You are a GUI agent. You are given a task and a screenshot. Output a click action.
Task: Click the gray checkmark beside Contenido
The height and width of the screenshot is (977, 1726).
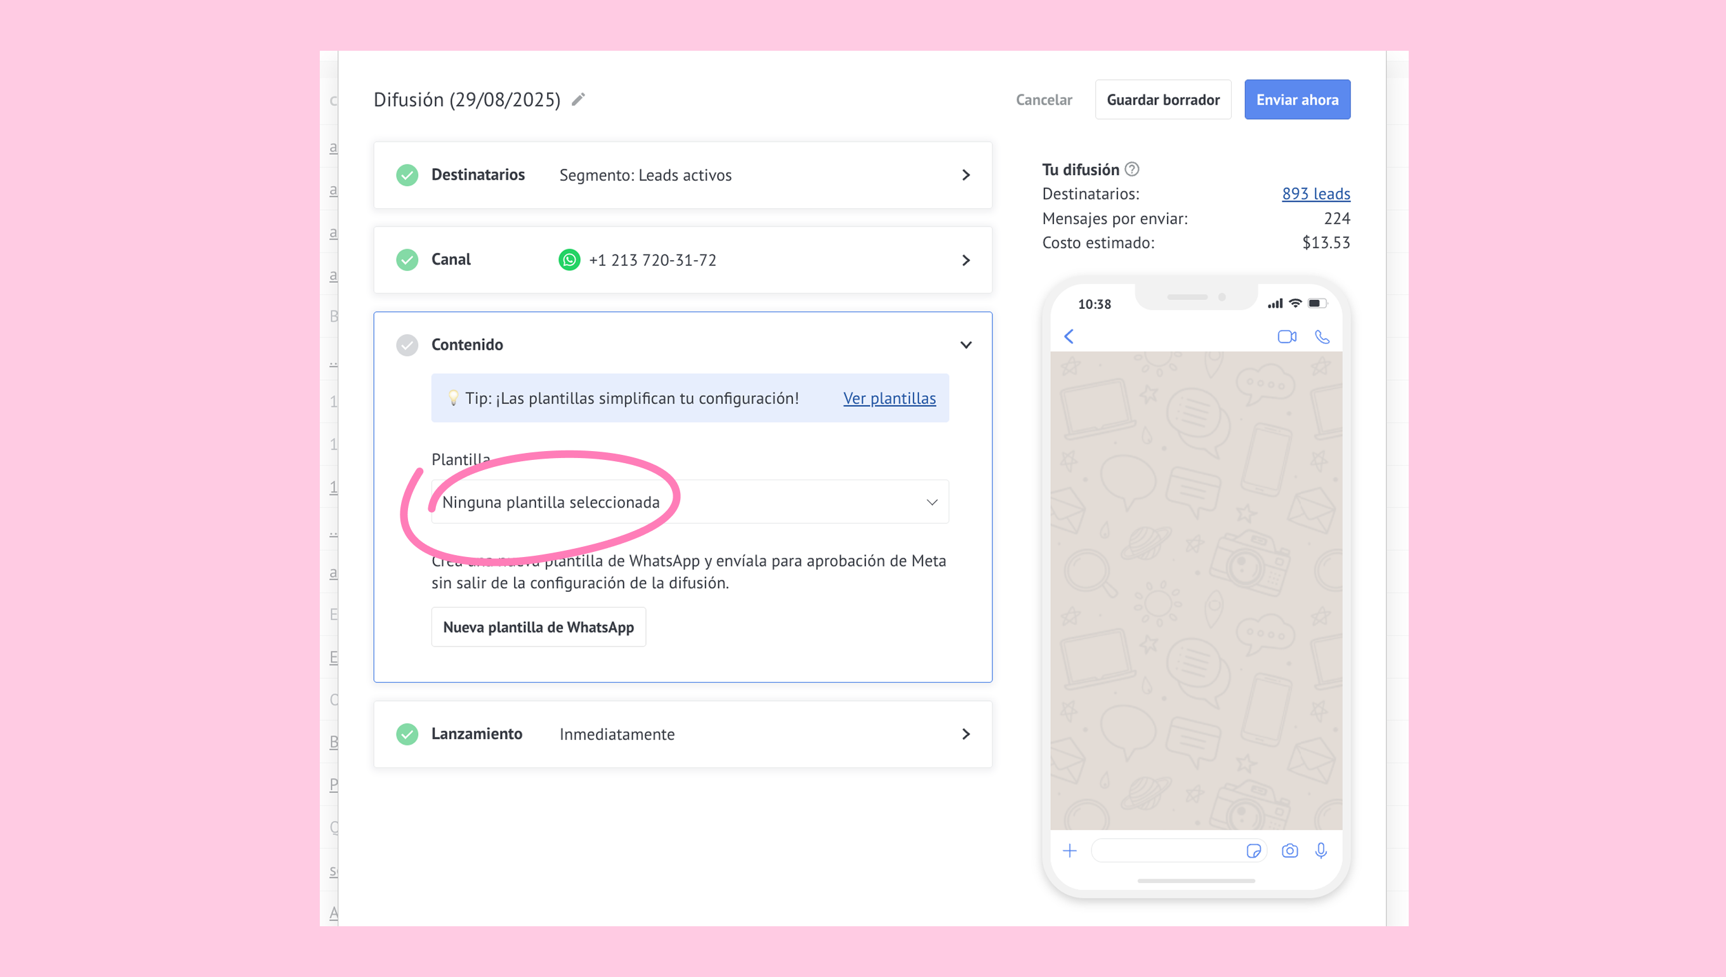click(x=407, y=345)
